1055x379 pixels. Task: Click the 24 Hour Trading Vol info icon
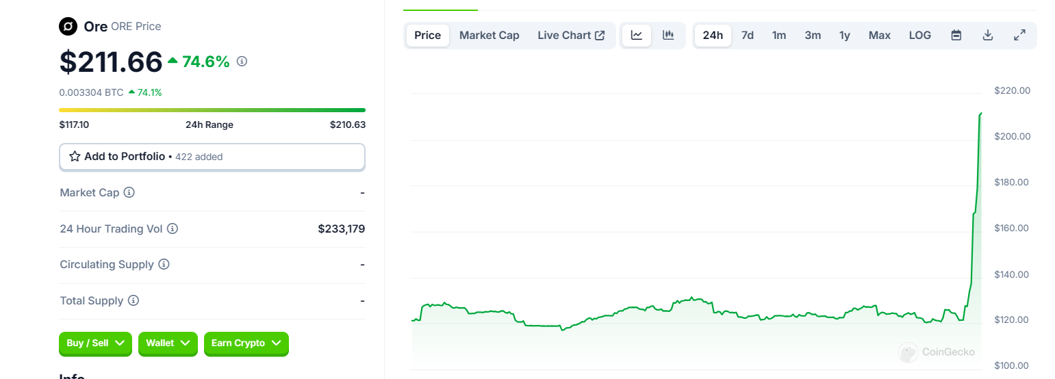[x=173, y=228]
